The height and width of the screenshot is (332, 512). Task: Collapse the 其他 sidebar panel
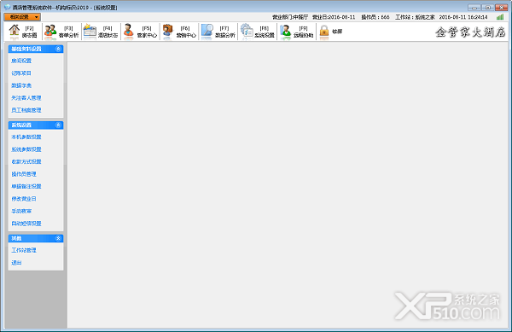[x=58, y=238]
